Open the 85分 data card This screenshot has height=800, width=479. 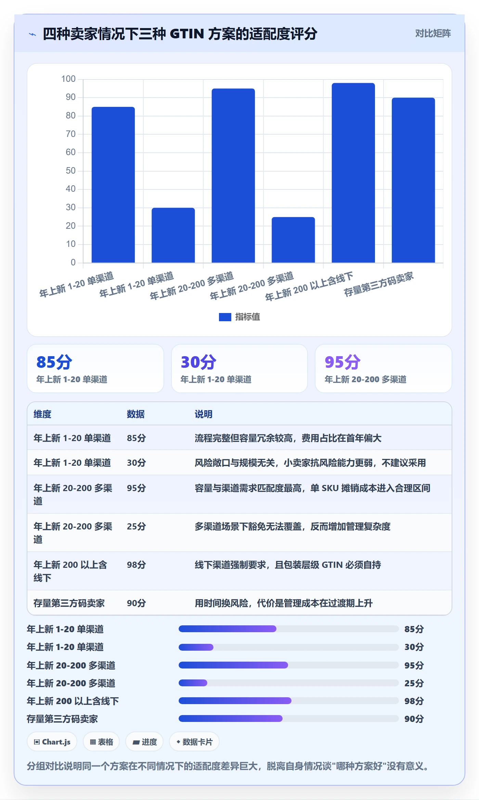pos(95,368)
